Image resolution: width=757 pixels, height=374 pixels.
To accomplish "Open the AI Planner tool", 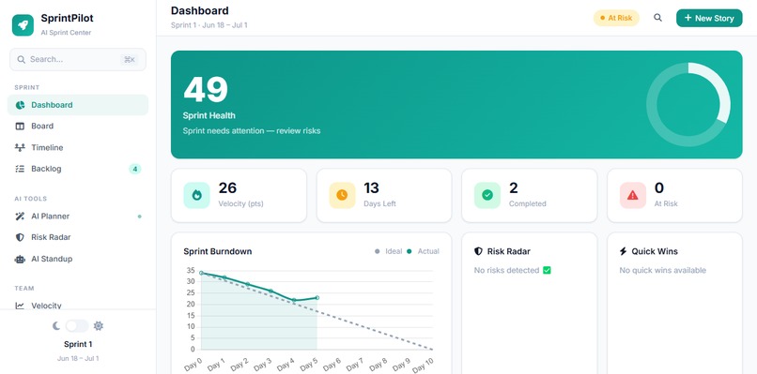I will (78, 217).
